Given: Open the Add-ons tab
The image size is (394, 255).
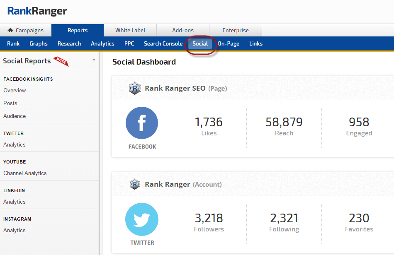Looking at the screenshot, I should (183, 30).
